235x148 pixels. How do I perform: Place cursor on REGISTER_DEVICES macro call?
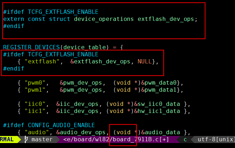pyautogui.click(x=31, y=47)
